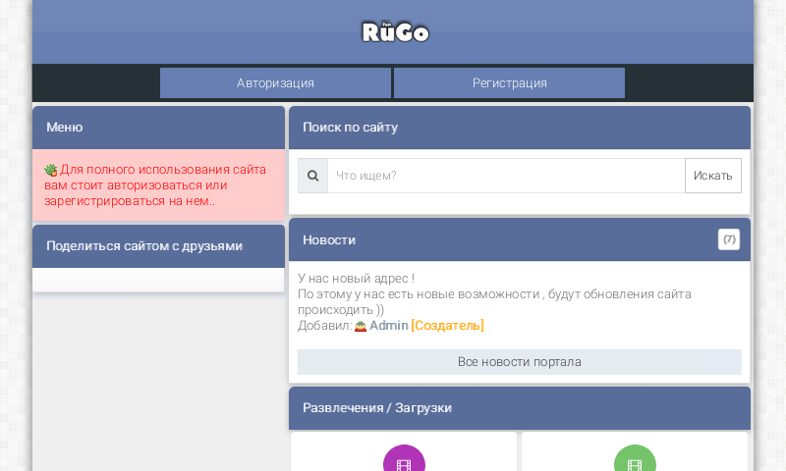The height and width of the screenshot is (471, 786).
Task: Click the icon beside the red authorization notice
Action: coord(51,170)
